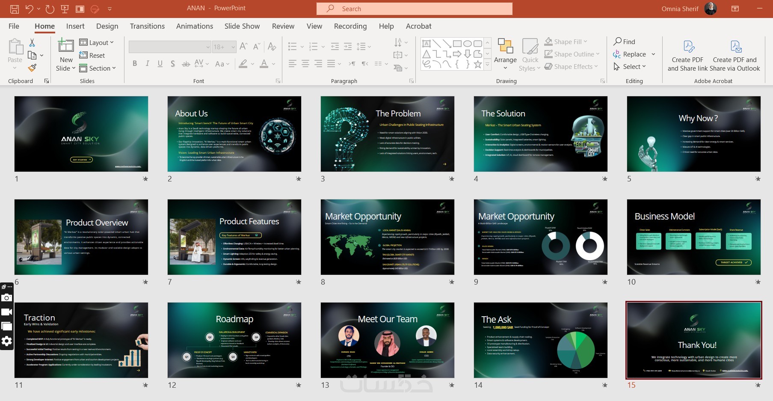Switch to the Slide Show tab

[x=242, y=26]
